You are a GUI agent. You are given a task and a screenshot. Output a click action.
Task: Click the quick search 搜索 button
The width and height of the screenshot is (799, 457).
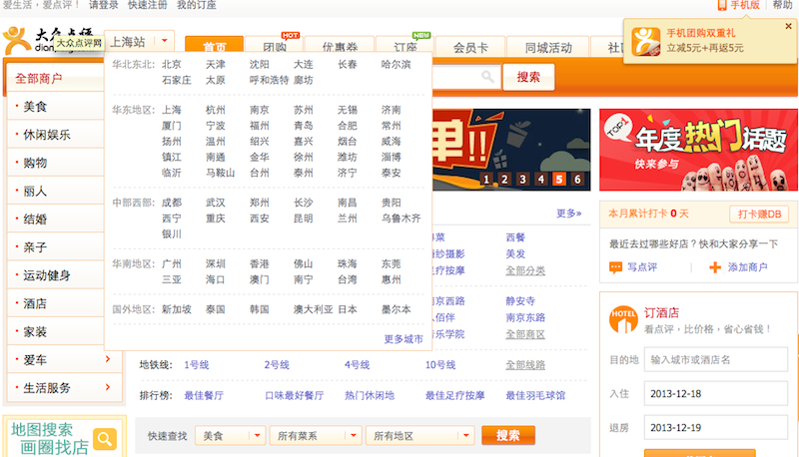click(x=508, y=436)
